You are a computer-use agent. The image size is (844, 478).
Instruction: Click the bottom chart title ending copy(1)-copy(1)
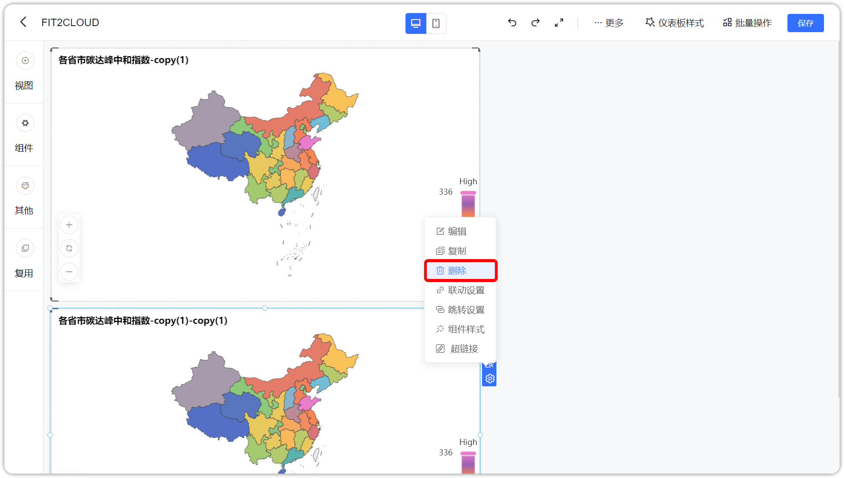[x=143, y=321]
